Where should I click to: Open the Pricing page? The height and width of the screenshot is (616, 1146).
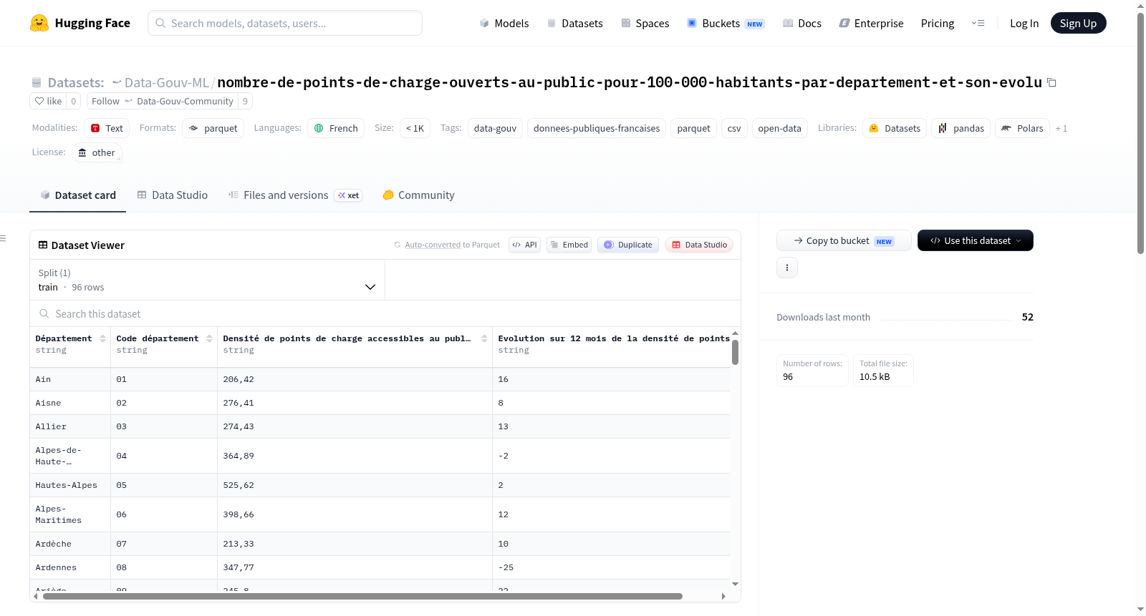point(937,23)
